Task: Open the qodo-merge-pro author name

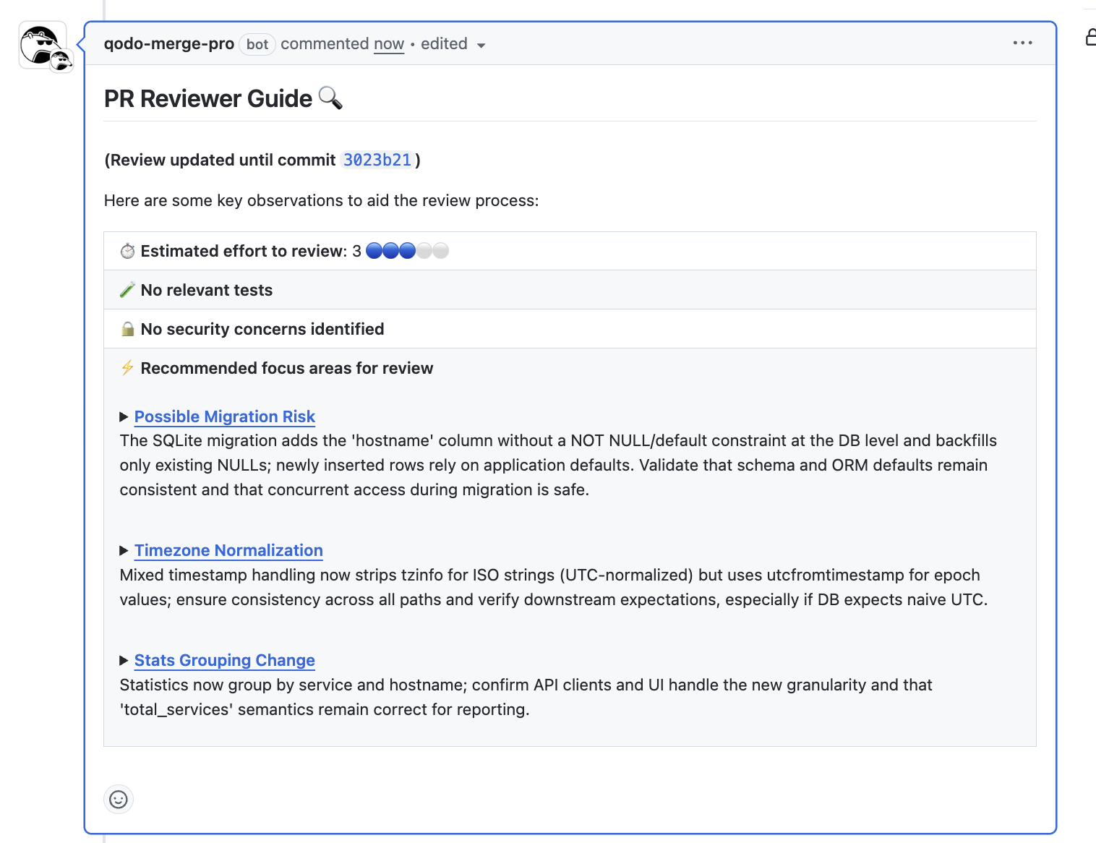Action: coord(169,43)
